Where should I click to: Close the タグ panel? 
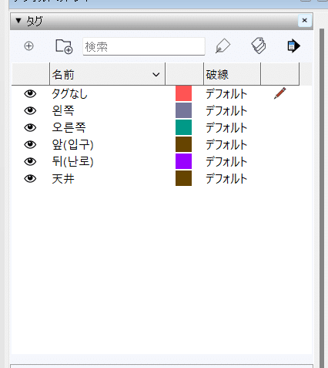(305, 20)
